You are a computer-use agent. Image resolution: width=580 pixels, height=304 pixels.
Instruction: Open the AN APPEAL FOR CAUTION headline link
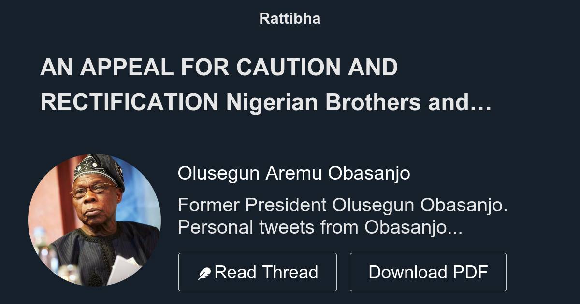[x=266, y=84]
